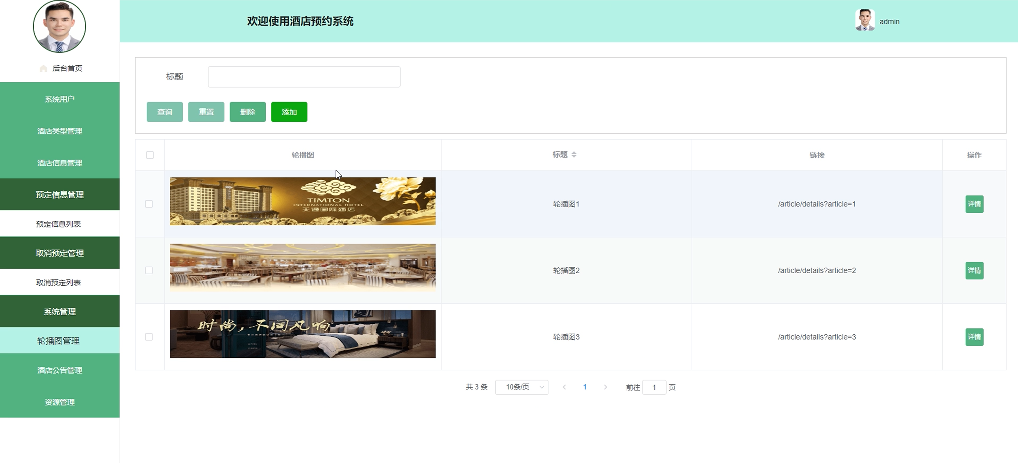
Task: Click the green 添加 button
Action: point(289,112)
